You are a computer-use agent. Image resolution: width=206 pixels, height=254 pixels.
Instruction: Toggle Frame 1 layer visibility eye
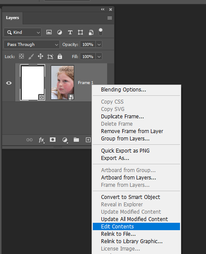(x=9, y=83)
